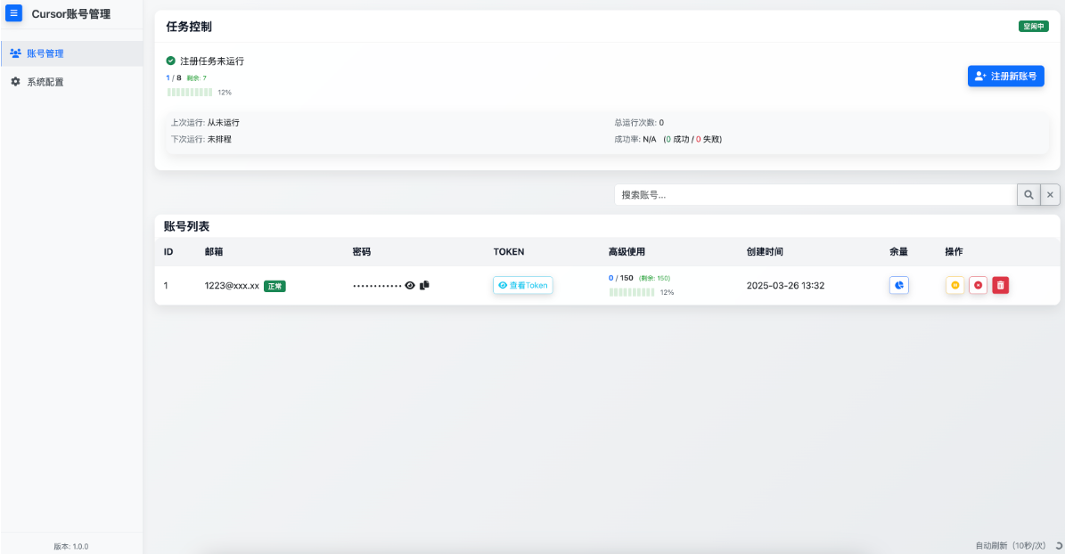
Task: Click the creation time 2025-03-26 13:32
Action: [785, 286]
